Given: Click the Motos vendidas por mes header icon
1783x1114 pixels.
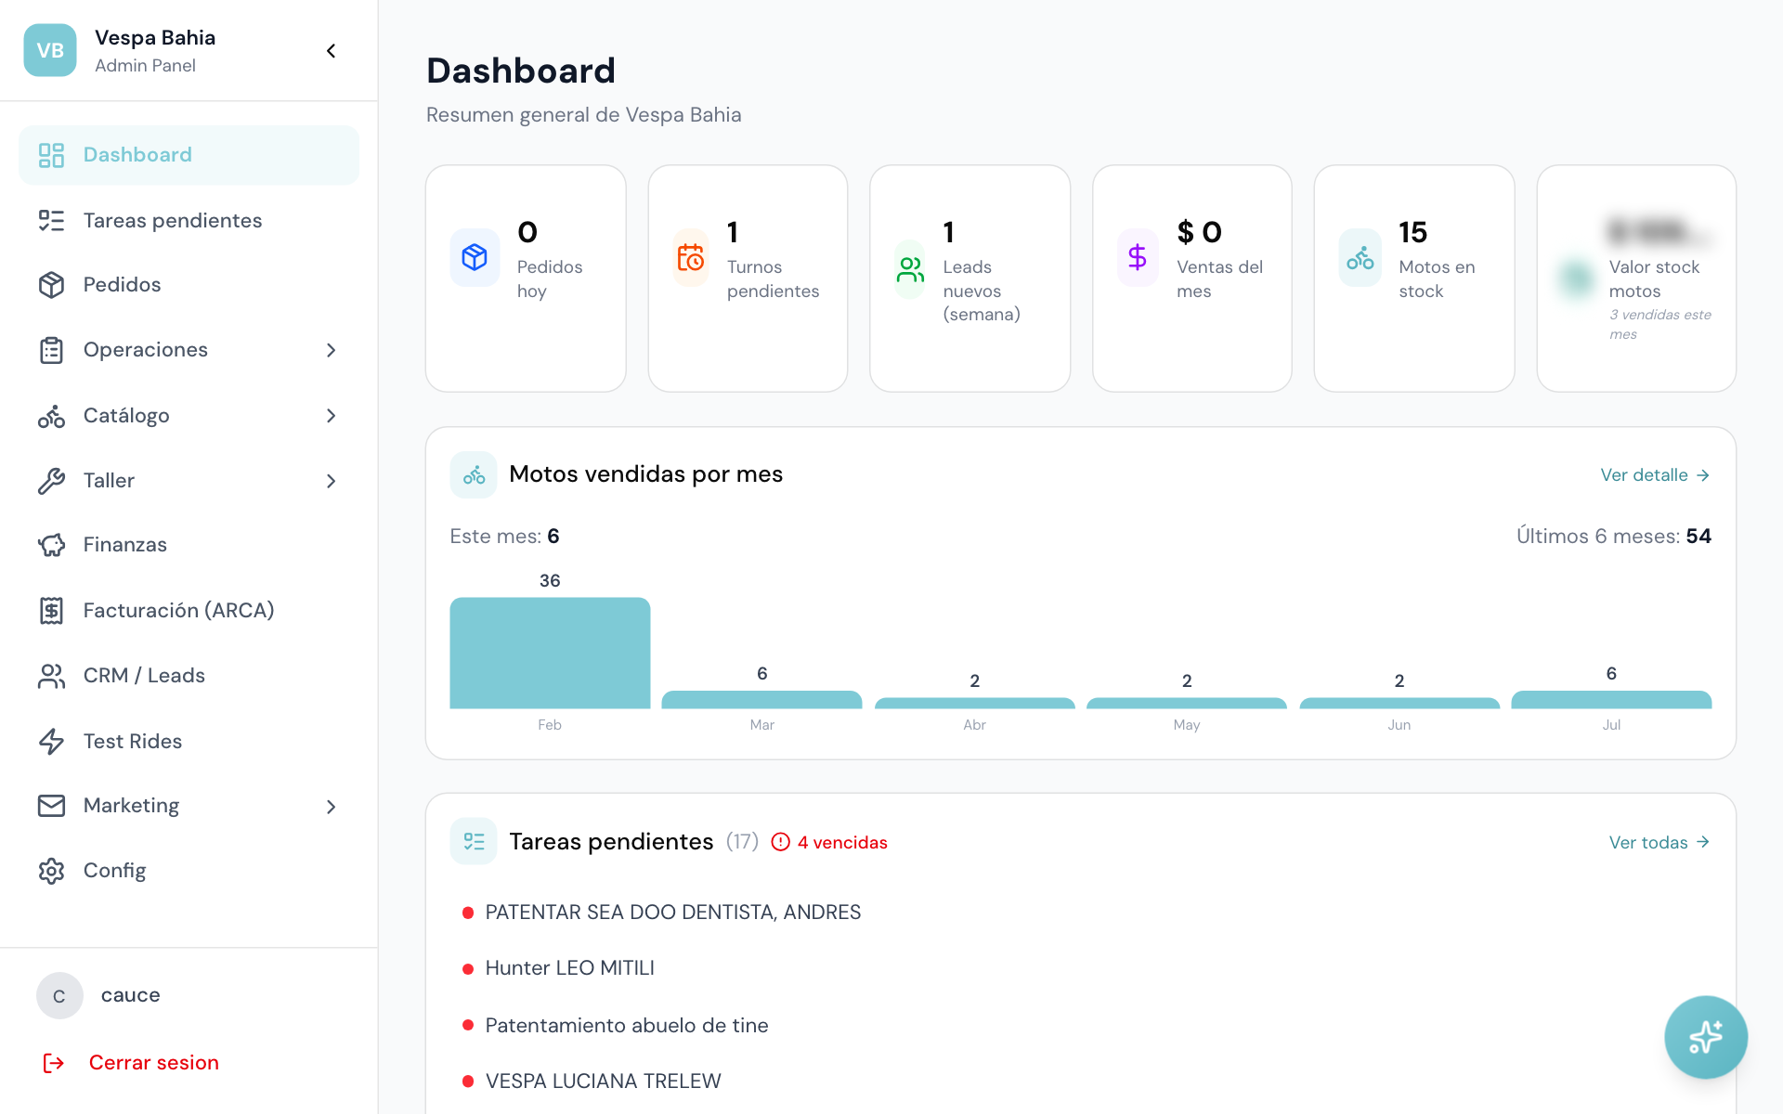Looking at the screenshot, I should [474, 475].
